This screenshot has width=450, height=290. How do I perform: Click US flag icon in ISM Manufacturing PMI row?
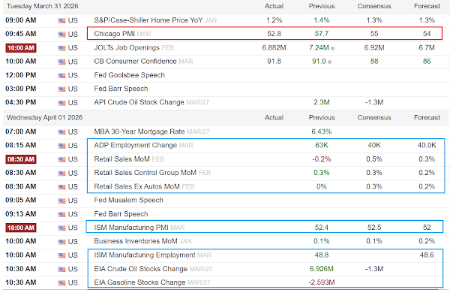coord(61,228)
